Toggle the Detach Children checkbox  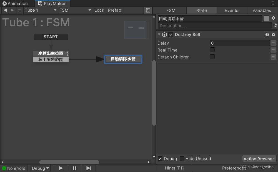212,57
